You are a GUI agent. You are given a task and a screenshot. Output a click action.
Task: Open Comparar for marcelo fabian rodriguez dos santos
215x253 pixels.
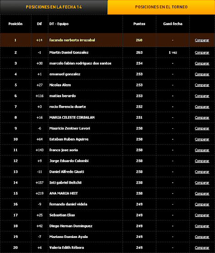pyautogui.click(x=202, y=63)
